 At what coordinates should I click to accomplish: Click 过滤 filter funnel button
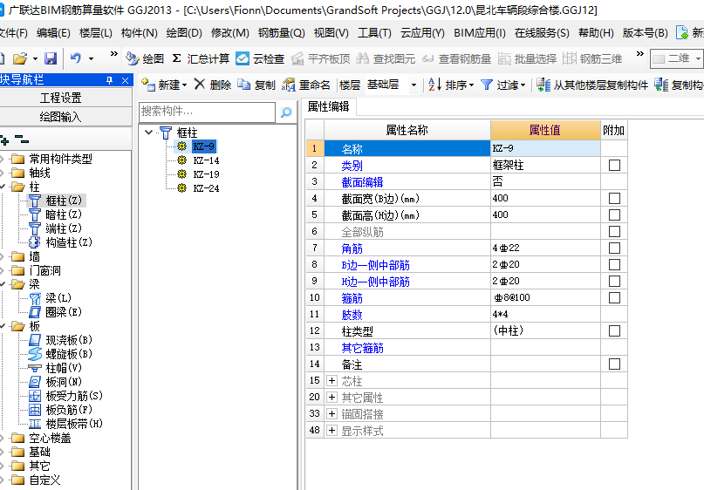(502, 85)
